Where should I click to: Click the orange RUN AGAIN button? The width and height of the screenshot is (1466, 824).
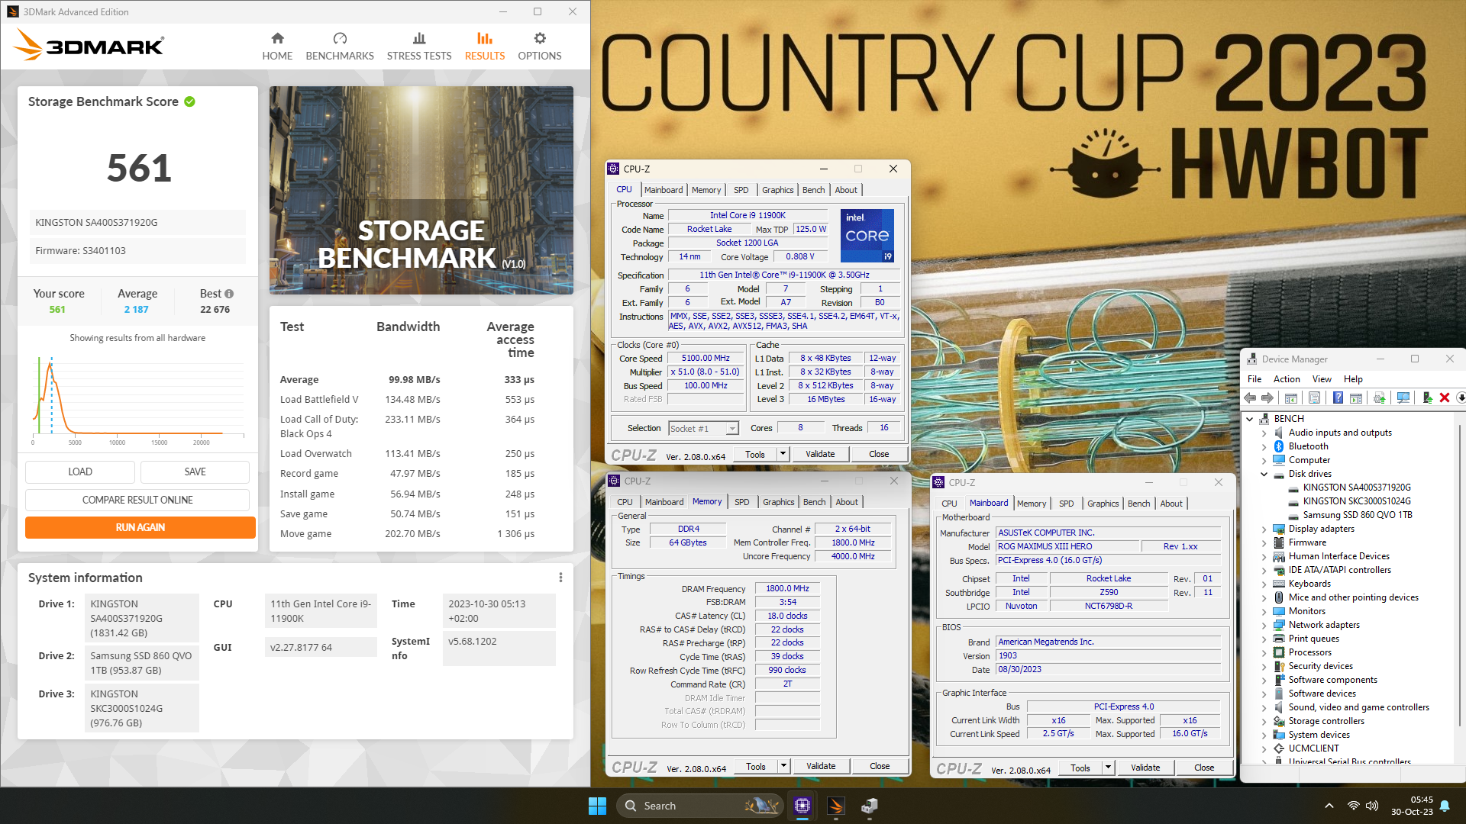pos(140,527)
